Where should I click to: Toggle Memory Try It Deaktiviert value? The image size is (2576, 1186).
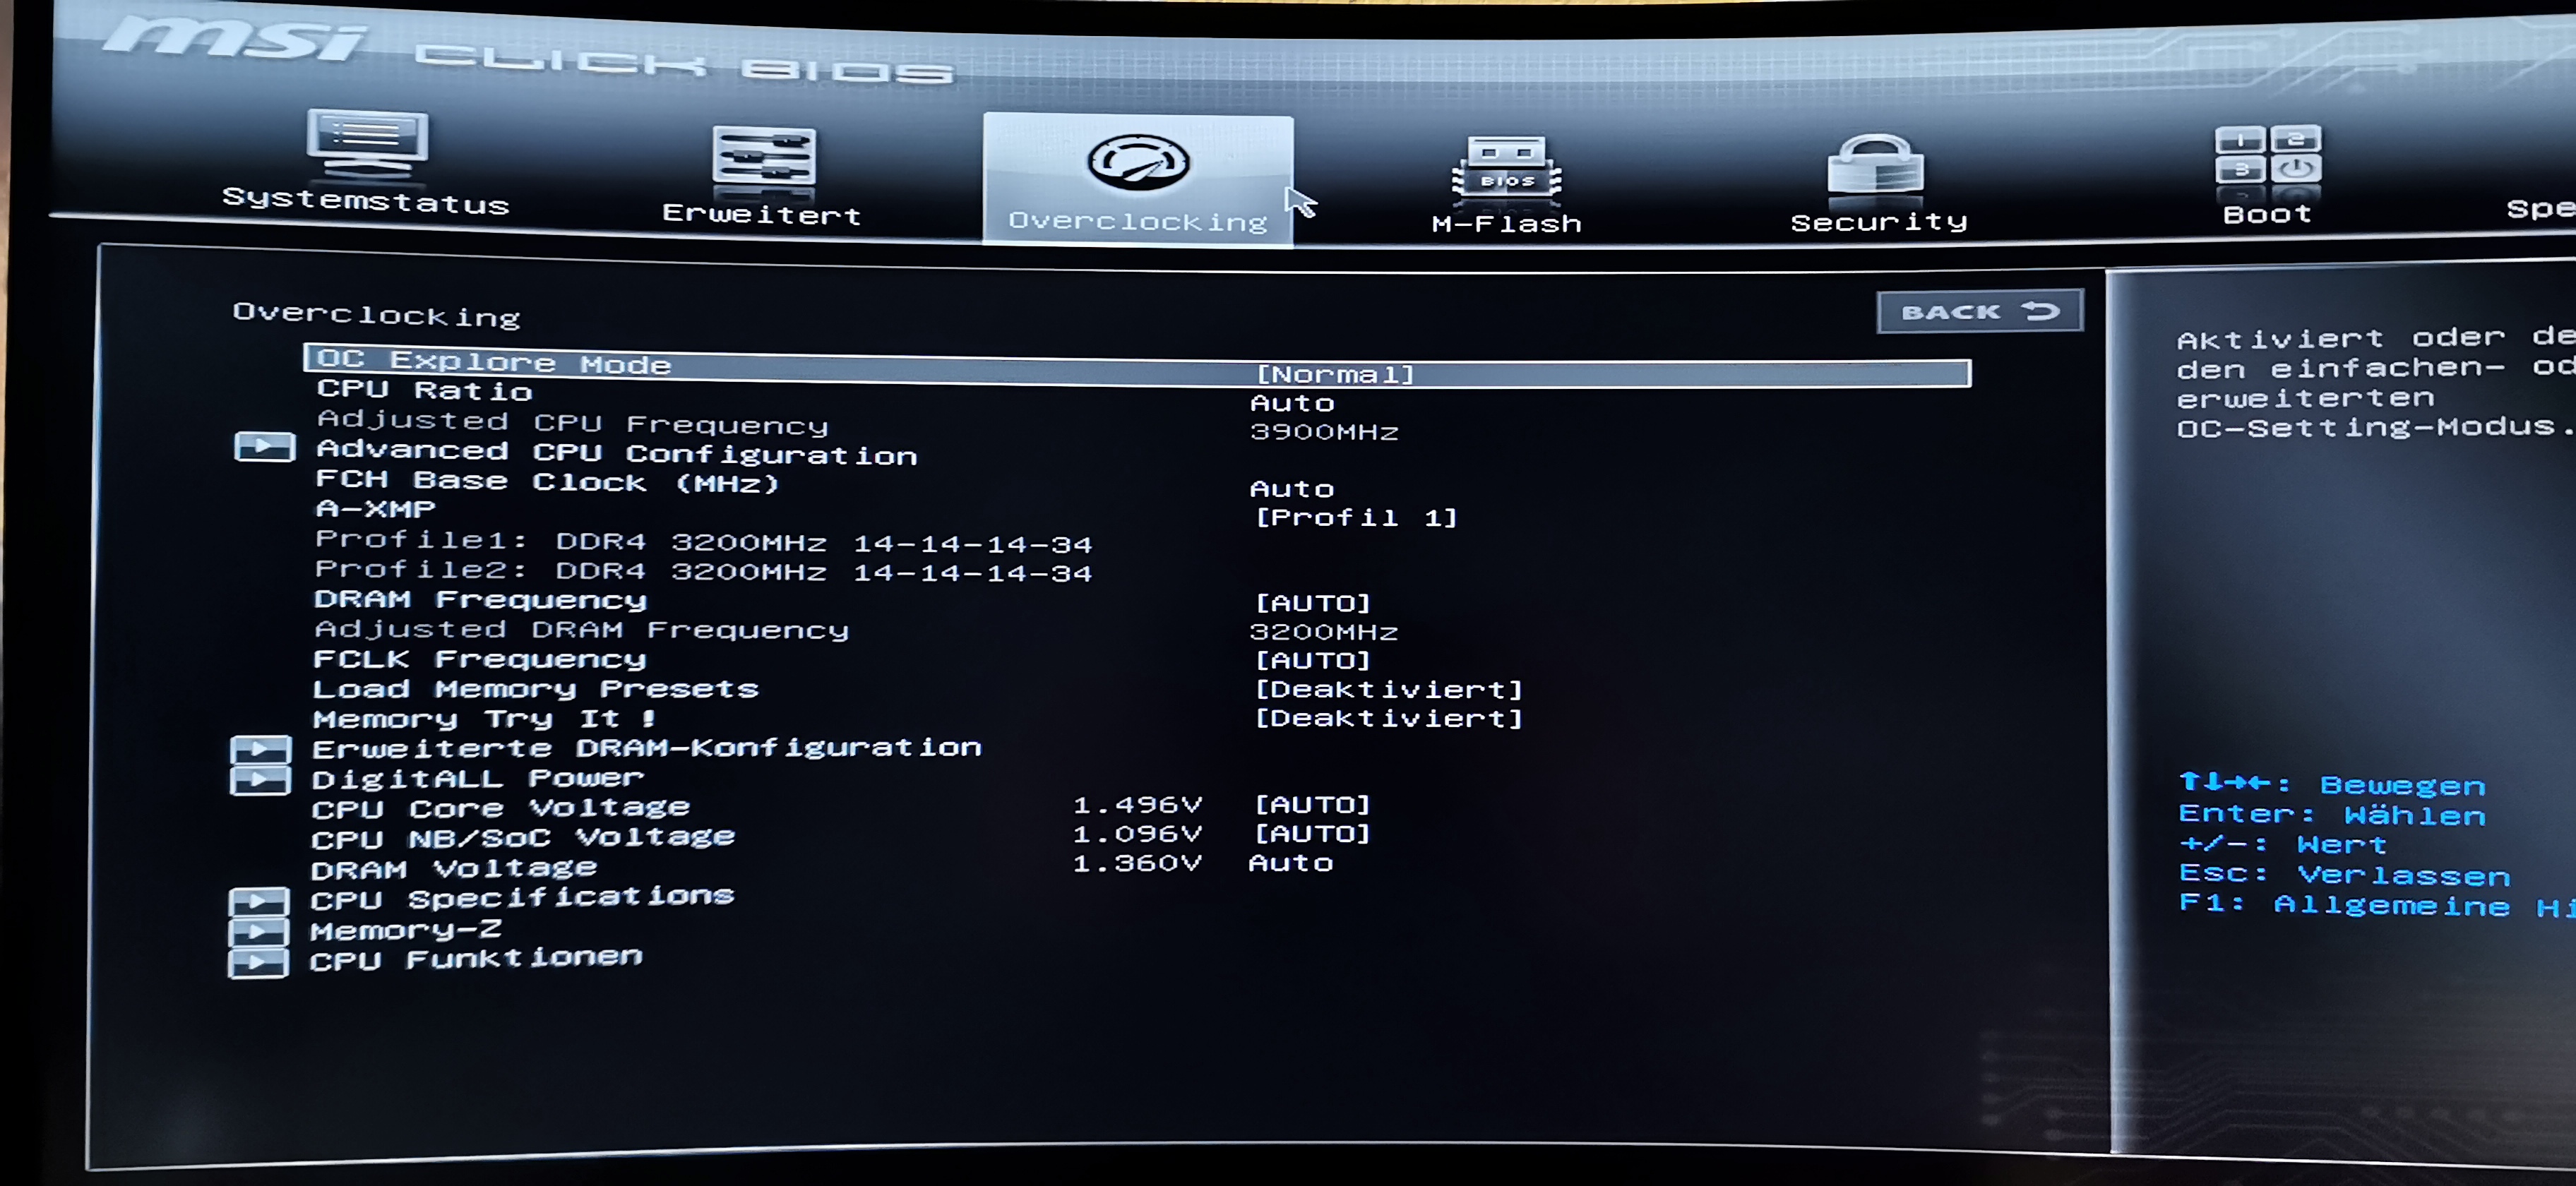[x=1388, y=718]
